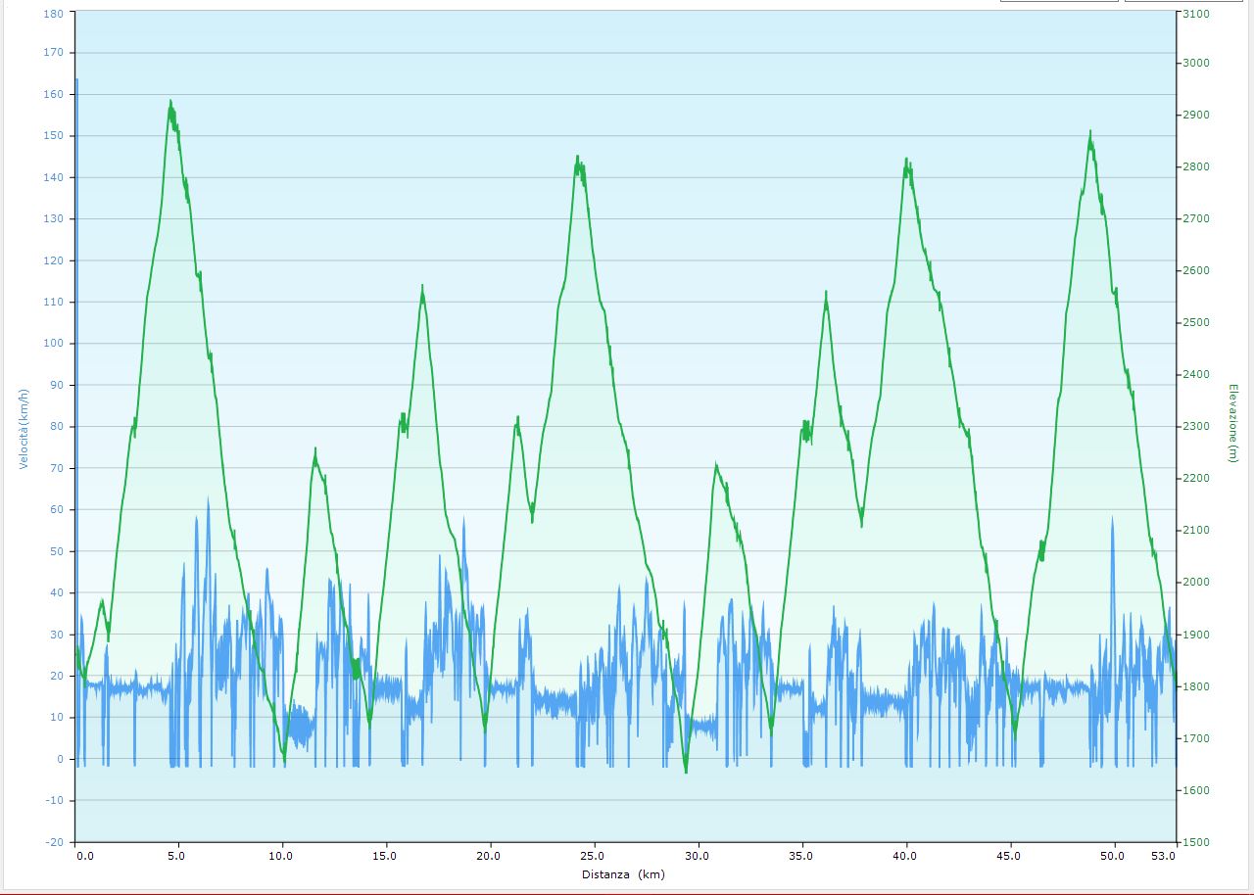Click the 180 speed tick label

click(53, 14)
